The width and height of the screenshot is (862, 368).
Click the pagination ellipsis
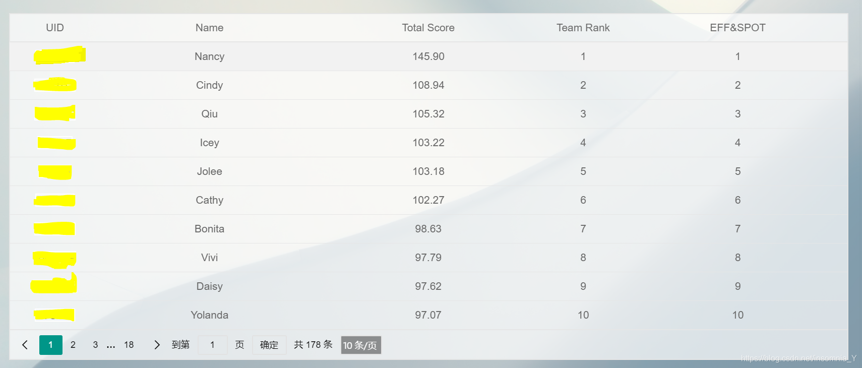(111, 346)
